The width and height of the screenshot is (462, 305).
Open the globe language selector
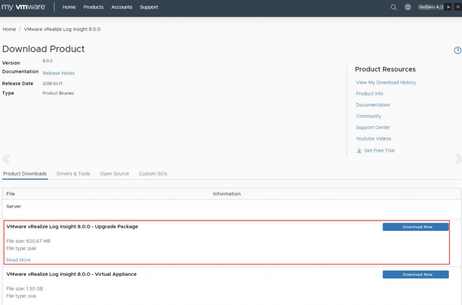tap(408, 7)
